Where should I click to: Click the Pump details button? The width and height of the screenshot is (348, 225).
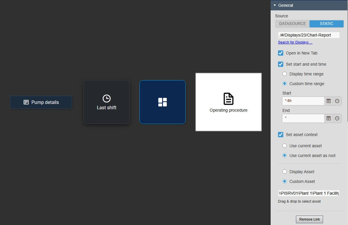[41, 102]
